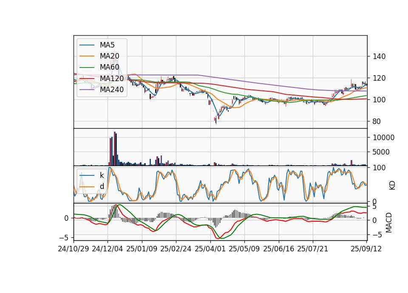The height and width of the screenshot is (293, 408).
Task: Click the 25/04/01 date axis label
Action: click(210, 249)
